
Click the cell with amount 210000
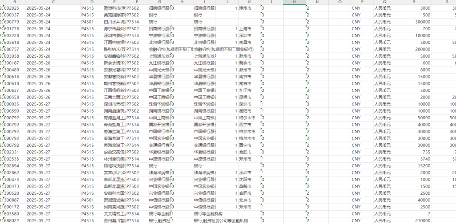414,221
